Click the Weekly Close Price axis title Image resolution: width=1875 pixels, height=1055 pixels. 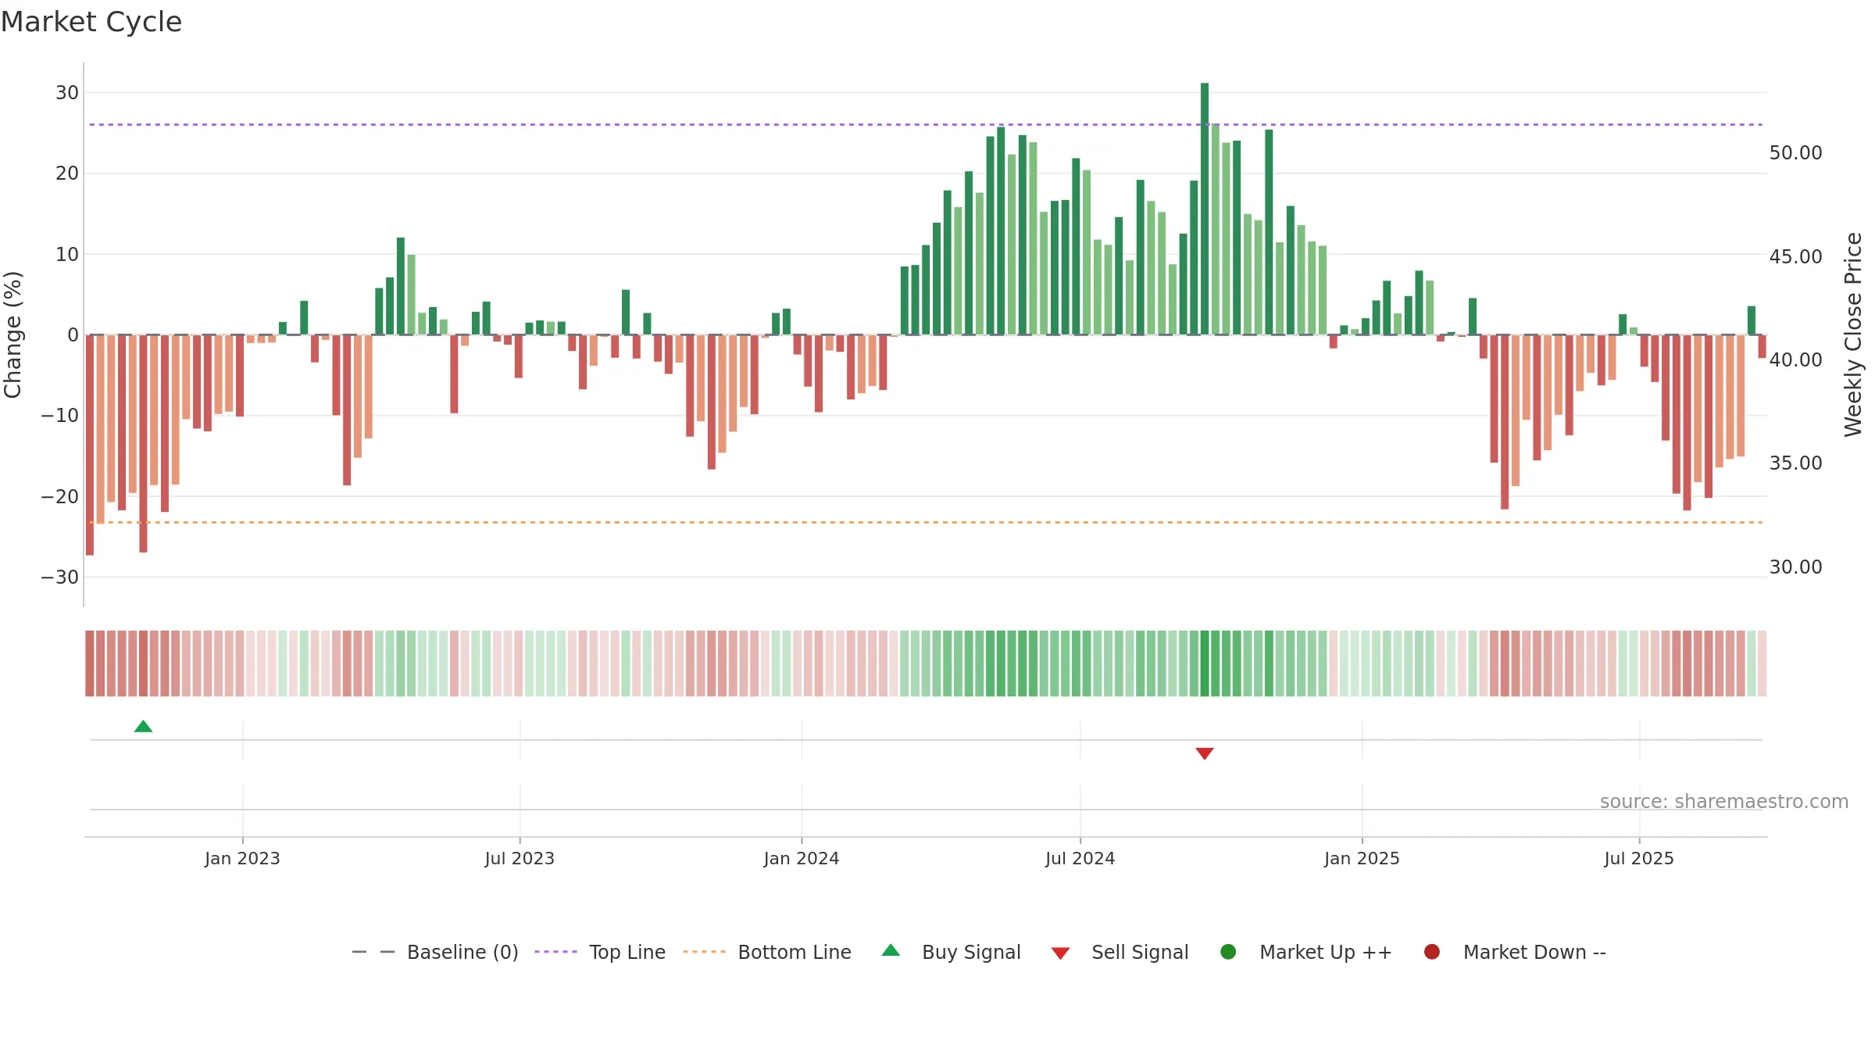click(x=1853, y=334)
